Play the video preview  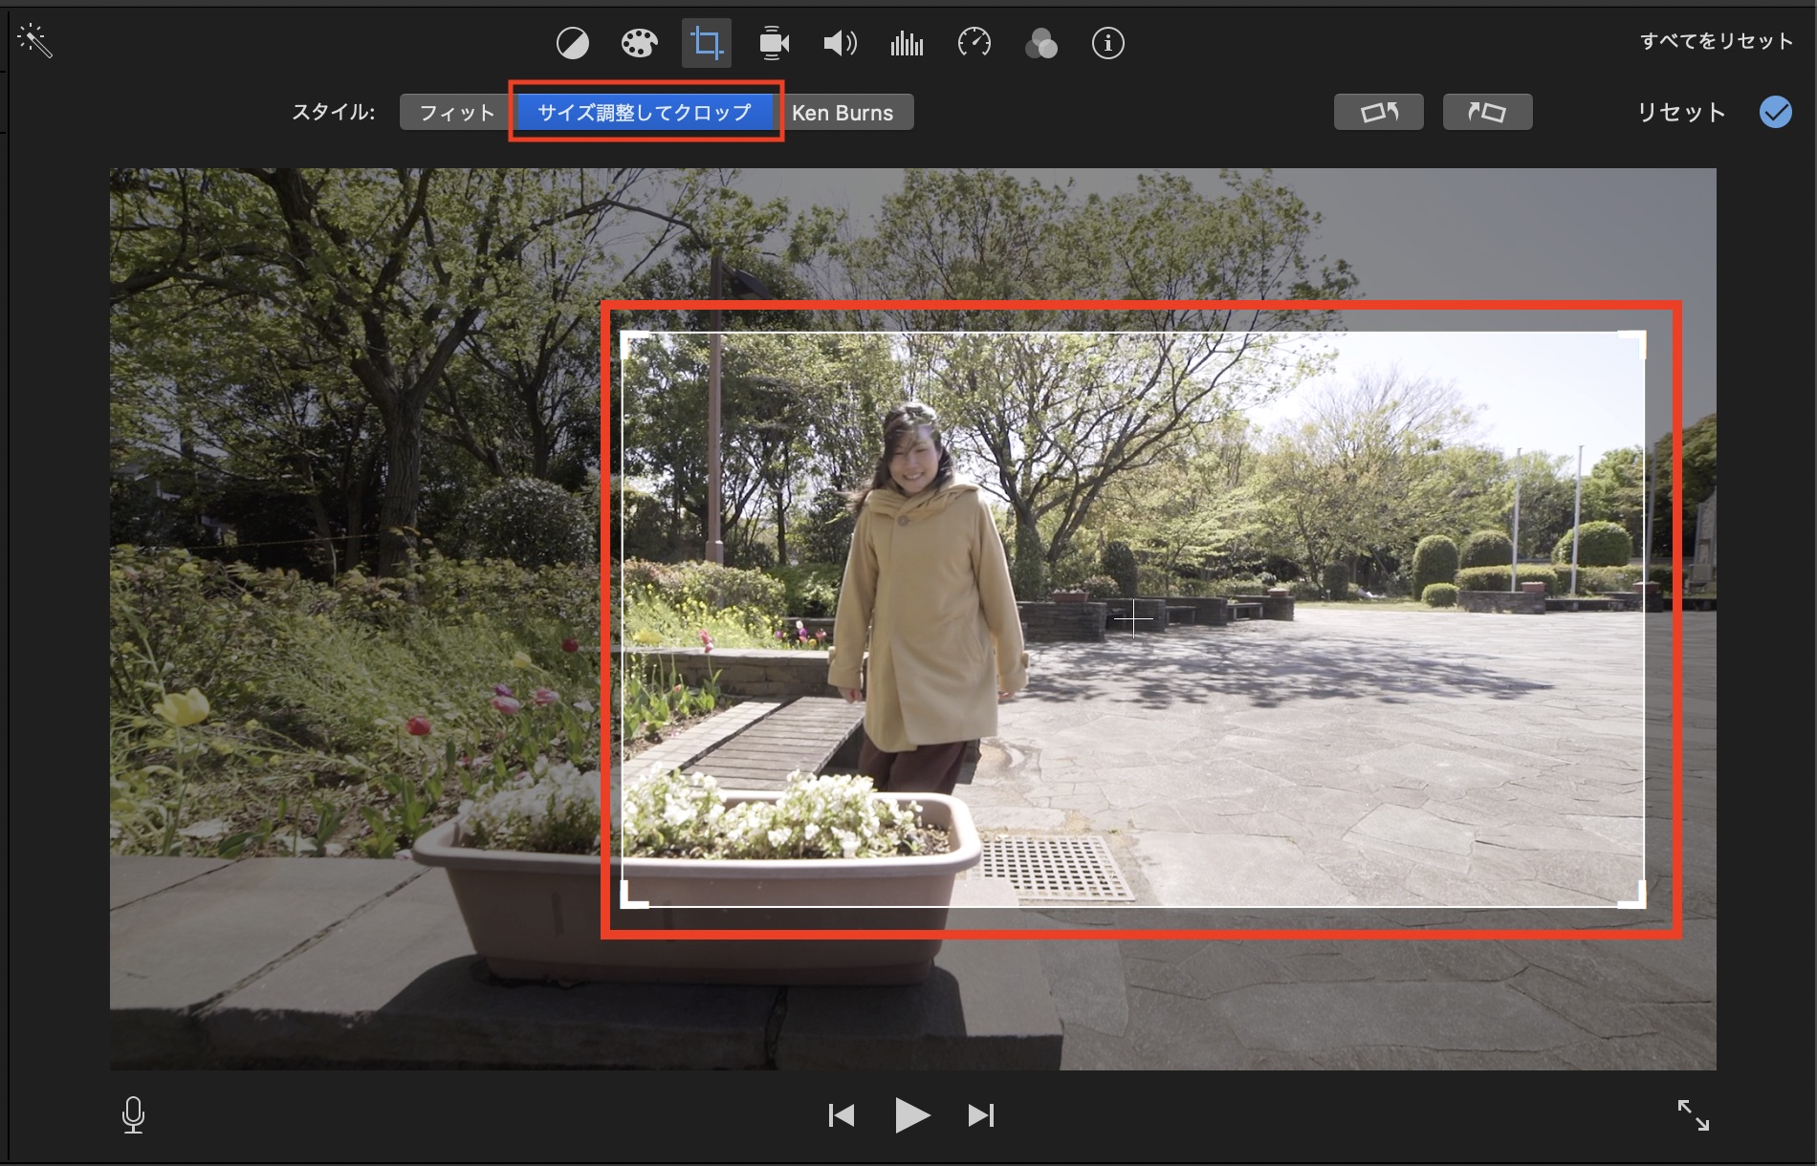pyautogui.click(x=911, y=1114)
